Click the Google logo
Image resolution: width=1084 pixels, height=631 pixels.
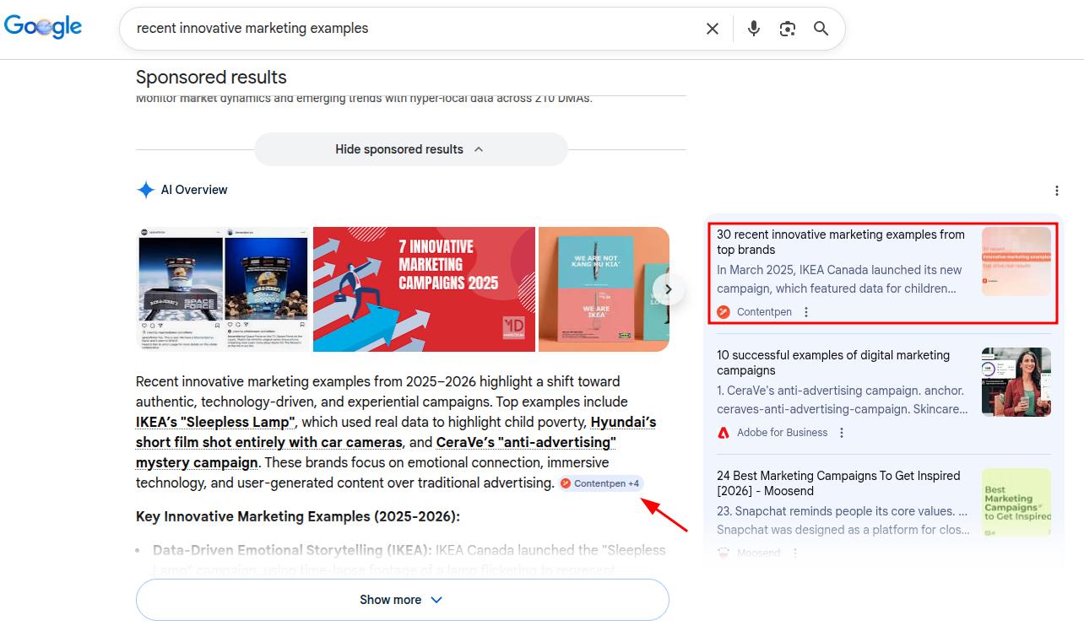click(43, 26)
